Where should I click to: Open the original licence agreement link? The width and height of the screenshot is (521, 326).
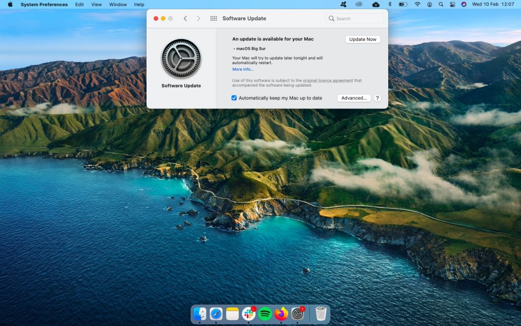pos(328,80)
